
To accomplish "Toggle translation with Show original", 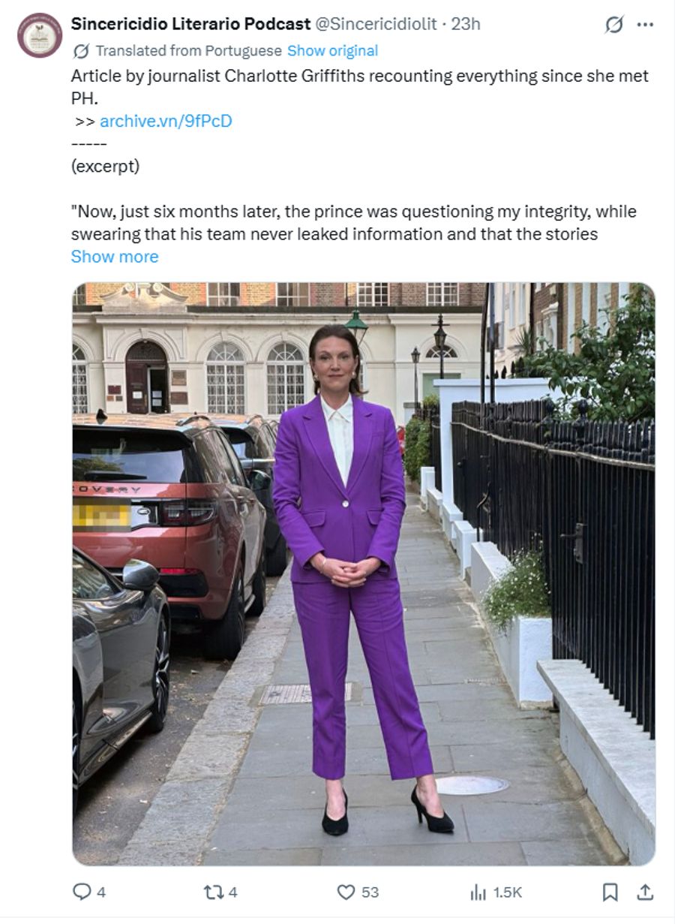I will coord(332,51).
